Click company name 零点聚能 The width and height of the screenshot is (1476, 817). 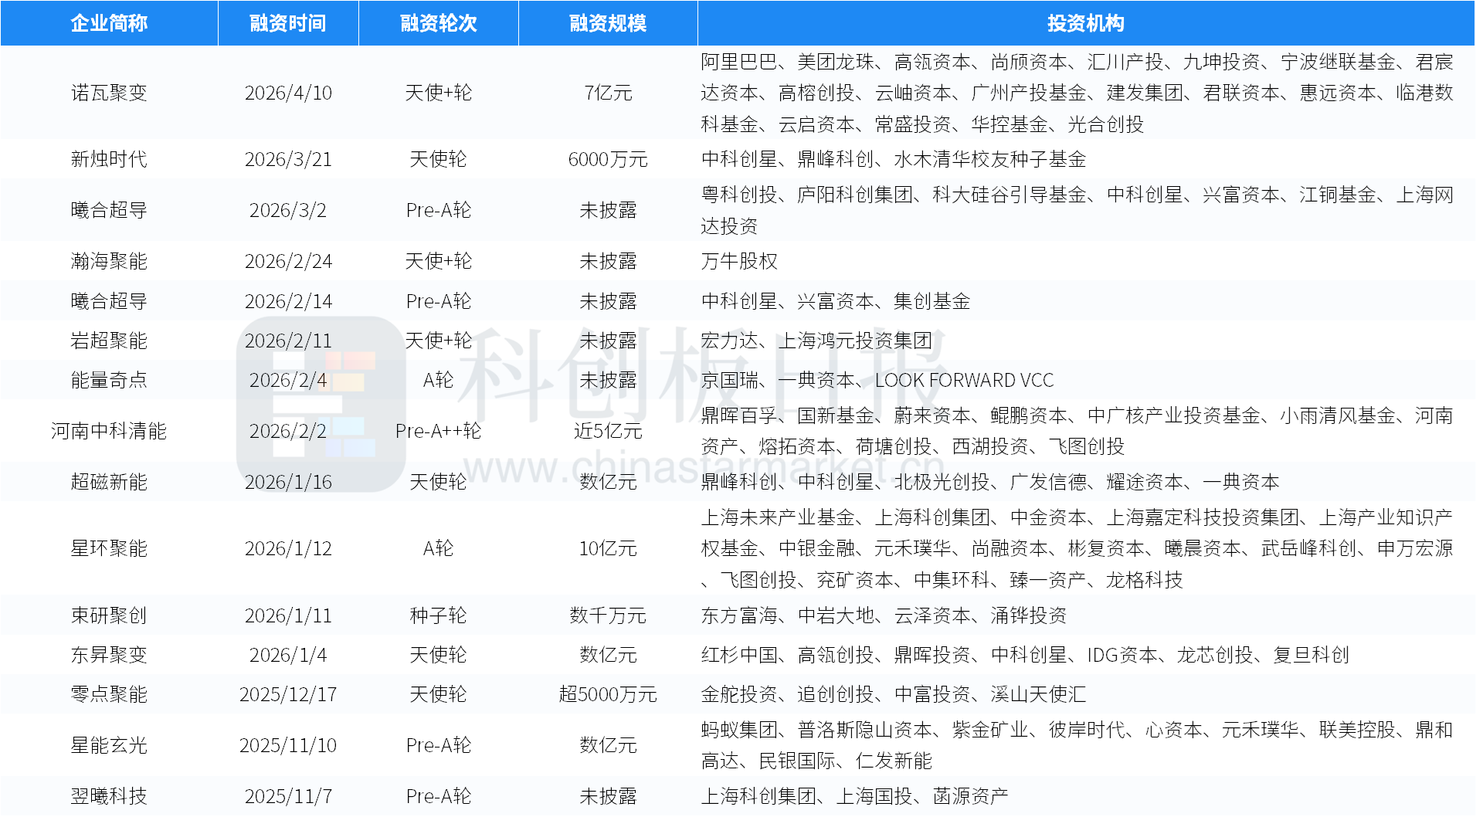point(109,694)
